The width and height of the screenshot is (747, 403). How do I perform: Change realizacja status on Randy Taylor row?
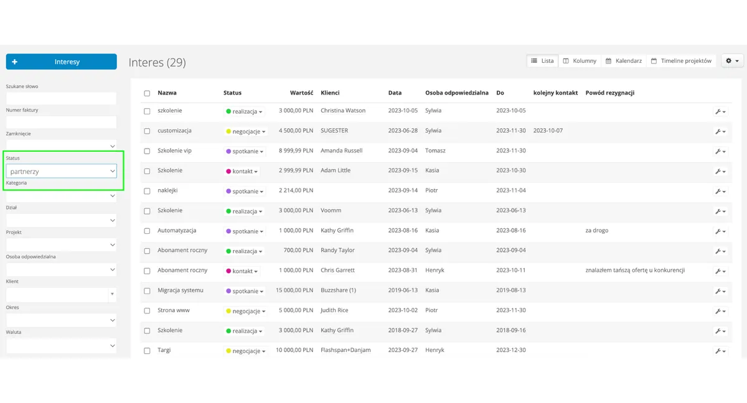[x=244, y=251]
